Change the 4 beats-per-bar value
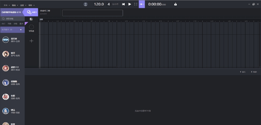The image size is (261, 125). (109, 4)
